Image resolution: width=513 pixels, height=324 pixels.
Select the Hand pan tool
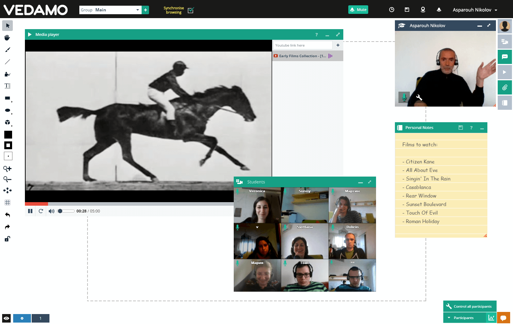coord(7,37)
